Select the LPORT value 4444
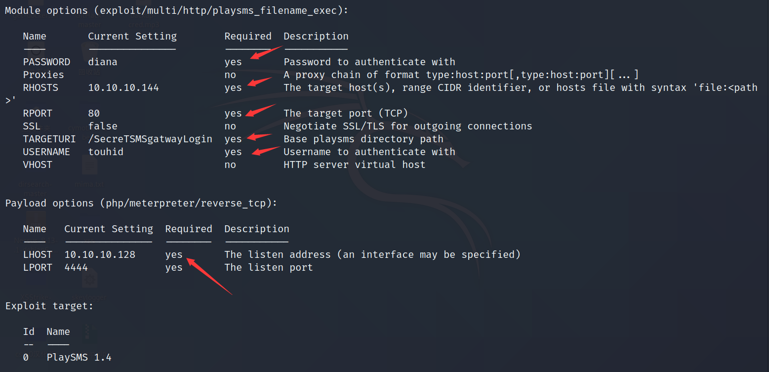This screenshot has height=372, width=769. click(x=76, y=267)
